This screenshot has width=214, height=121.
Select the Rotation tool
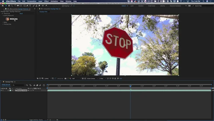click(15, 6)
